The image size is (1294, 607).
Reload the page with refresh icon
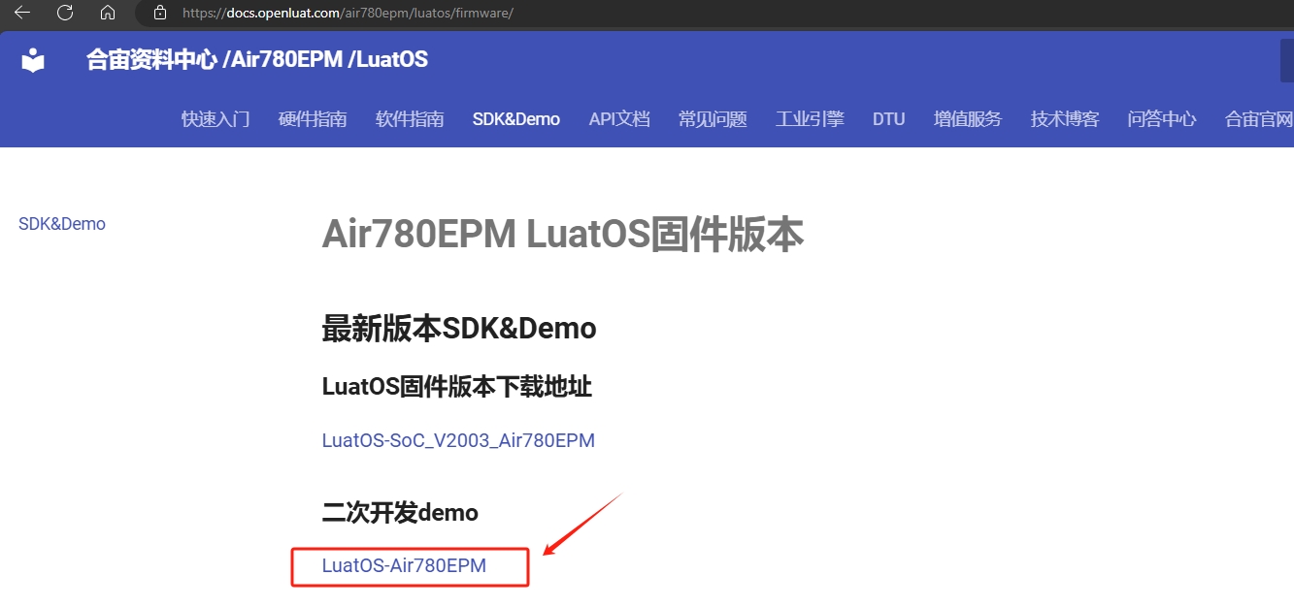pos(65,13)
